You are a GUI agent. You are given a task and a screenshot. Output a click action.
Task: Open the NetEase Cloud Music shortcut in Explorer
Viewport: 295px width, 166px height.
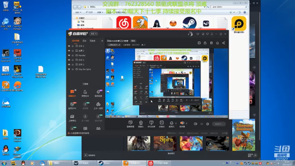click(x=124, y=23)
